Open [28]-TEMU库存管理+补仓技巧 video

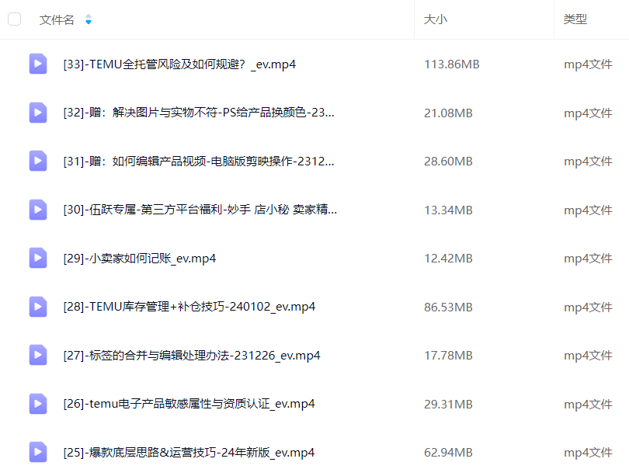click(189, 307)
